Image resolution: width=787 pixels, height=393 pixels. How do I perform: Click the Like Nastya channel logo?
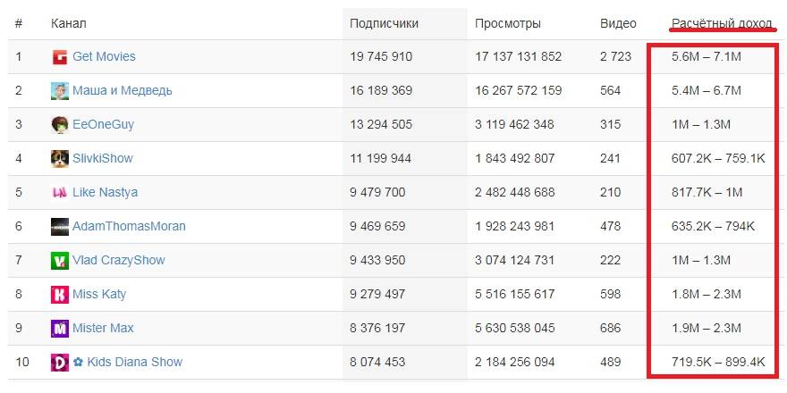(x=60, y=193)
